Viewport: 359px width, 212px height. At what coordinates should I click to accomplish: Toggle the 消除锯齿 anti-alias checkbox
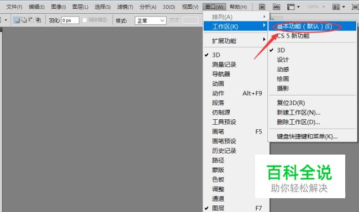coord(85,20)
